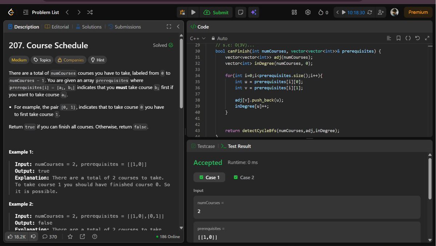Open the user profile avatar
The height and width of the screenshot is (246, 436).
394,12
